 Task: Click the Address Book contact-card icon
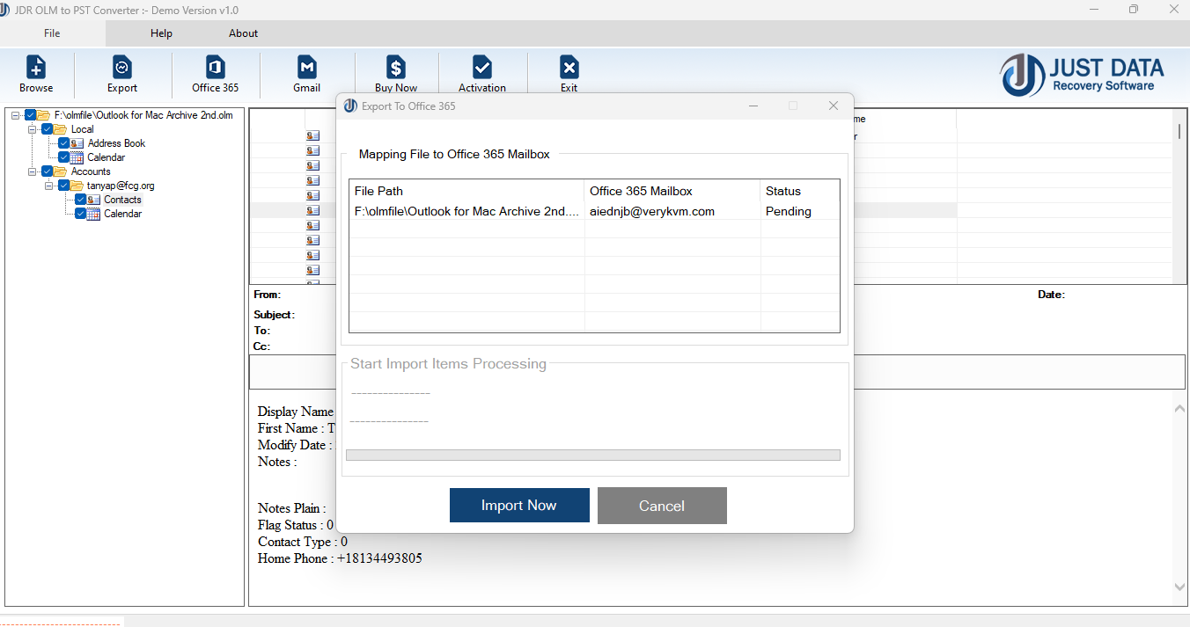pyautogui.click(x=77, y=143)
